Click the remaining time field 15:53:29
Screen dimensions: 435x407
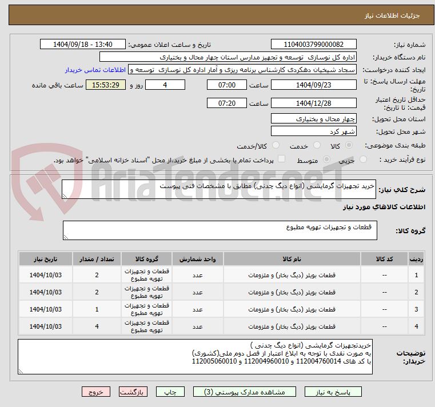coord(106,85)
